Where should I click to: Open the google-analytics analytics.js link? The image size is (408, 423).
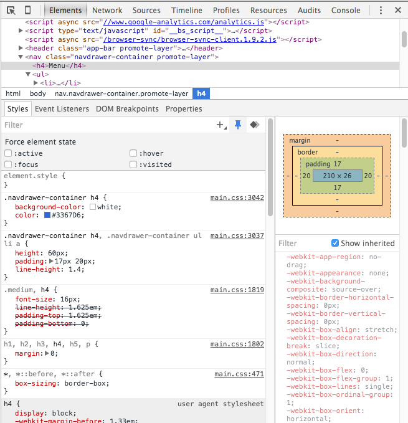(184, 22)
